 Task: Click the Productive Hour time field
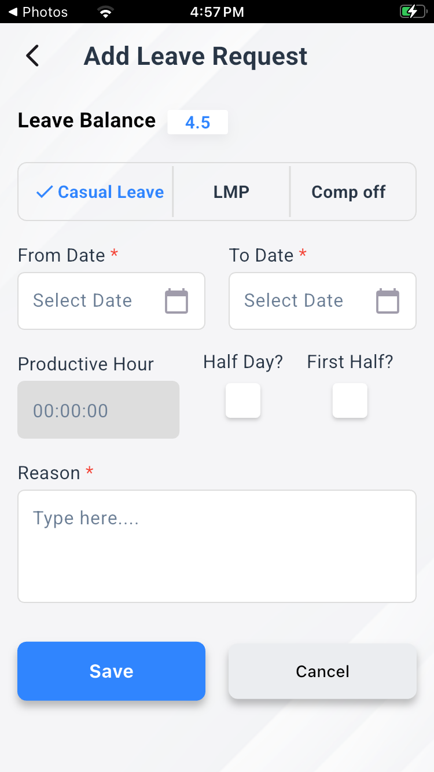tap(98, 410)
